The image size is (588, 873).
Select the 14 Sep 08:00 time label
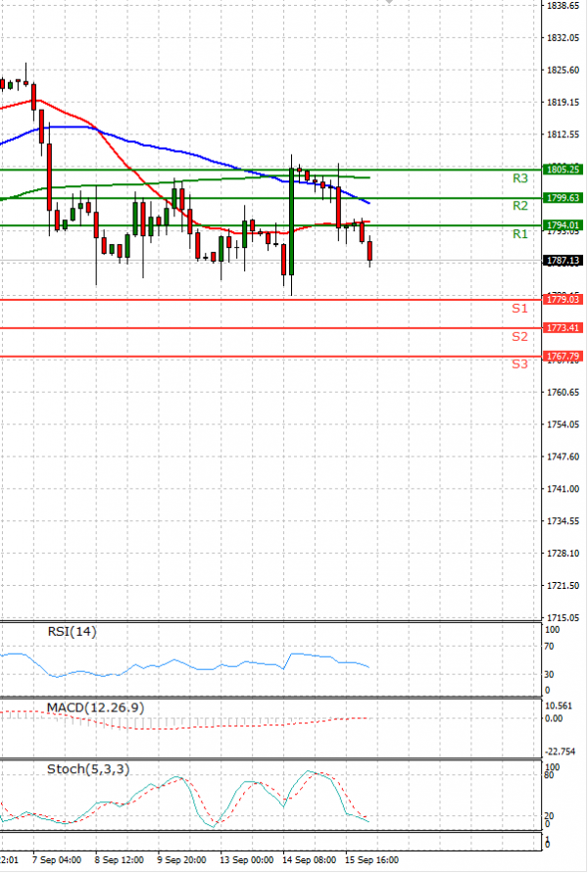click(x=309, y=860)
